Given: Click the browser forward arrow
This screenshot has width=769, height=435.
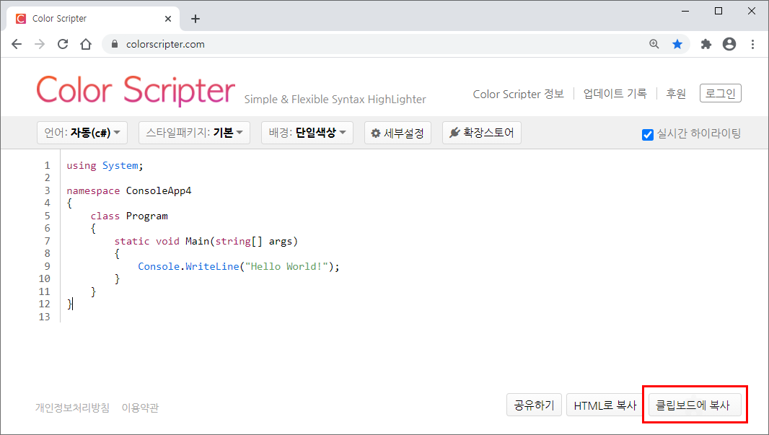Looking at the screenshot, I should 40,44.
